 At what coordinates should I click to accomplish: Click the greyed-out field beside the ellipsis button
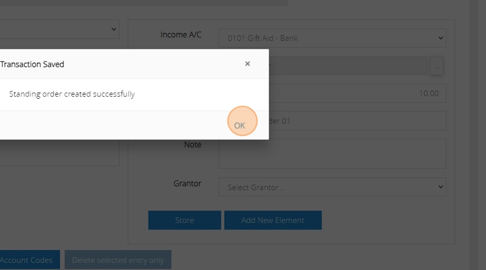[348, 67]
